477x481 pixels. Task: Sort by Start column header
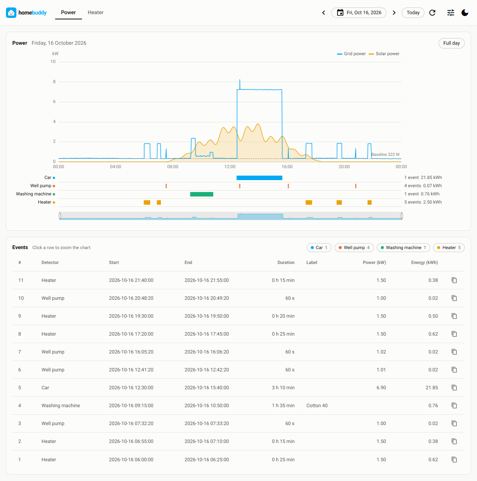pyautogui.click(x=114, y=262)
